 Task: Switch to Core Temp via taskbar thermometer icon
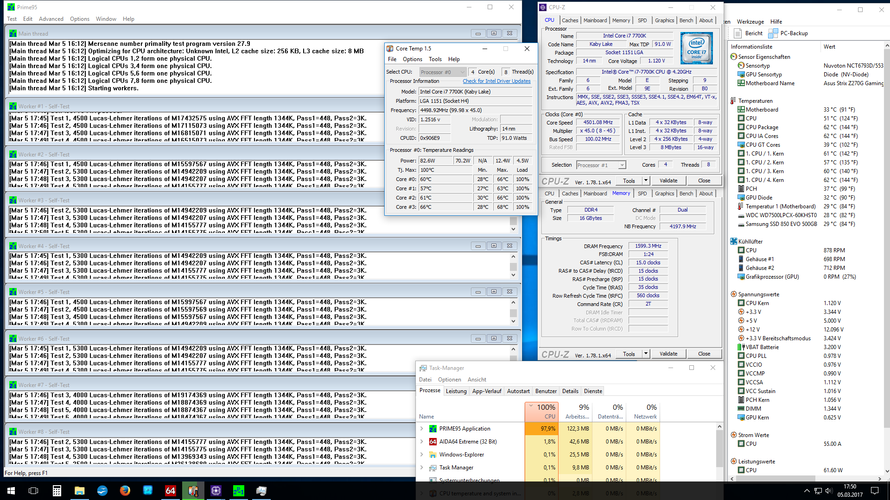(x=193, y=491)
